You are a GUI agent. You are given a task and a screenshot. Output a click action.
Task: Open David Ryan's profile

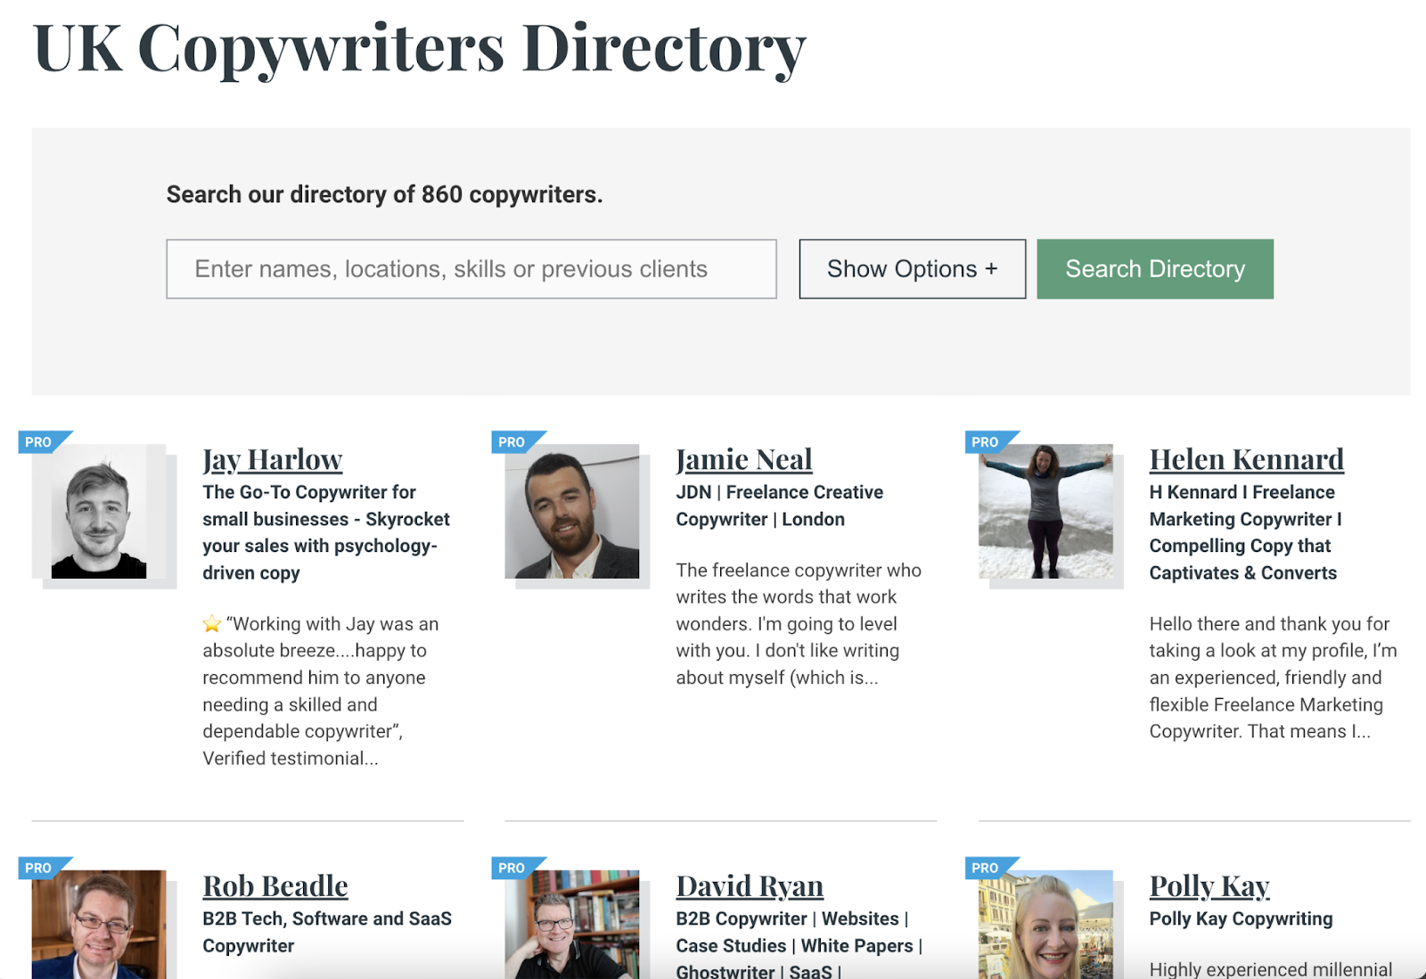coord(750,885)
